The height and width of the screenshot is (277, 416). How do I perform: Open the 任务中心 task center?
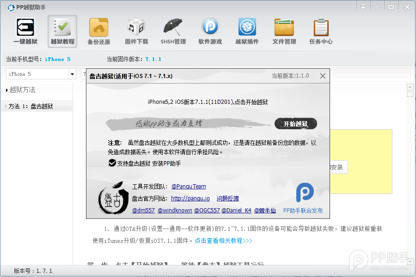coord(321,31)
